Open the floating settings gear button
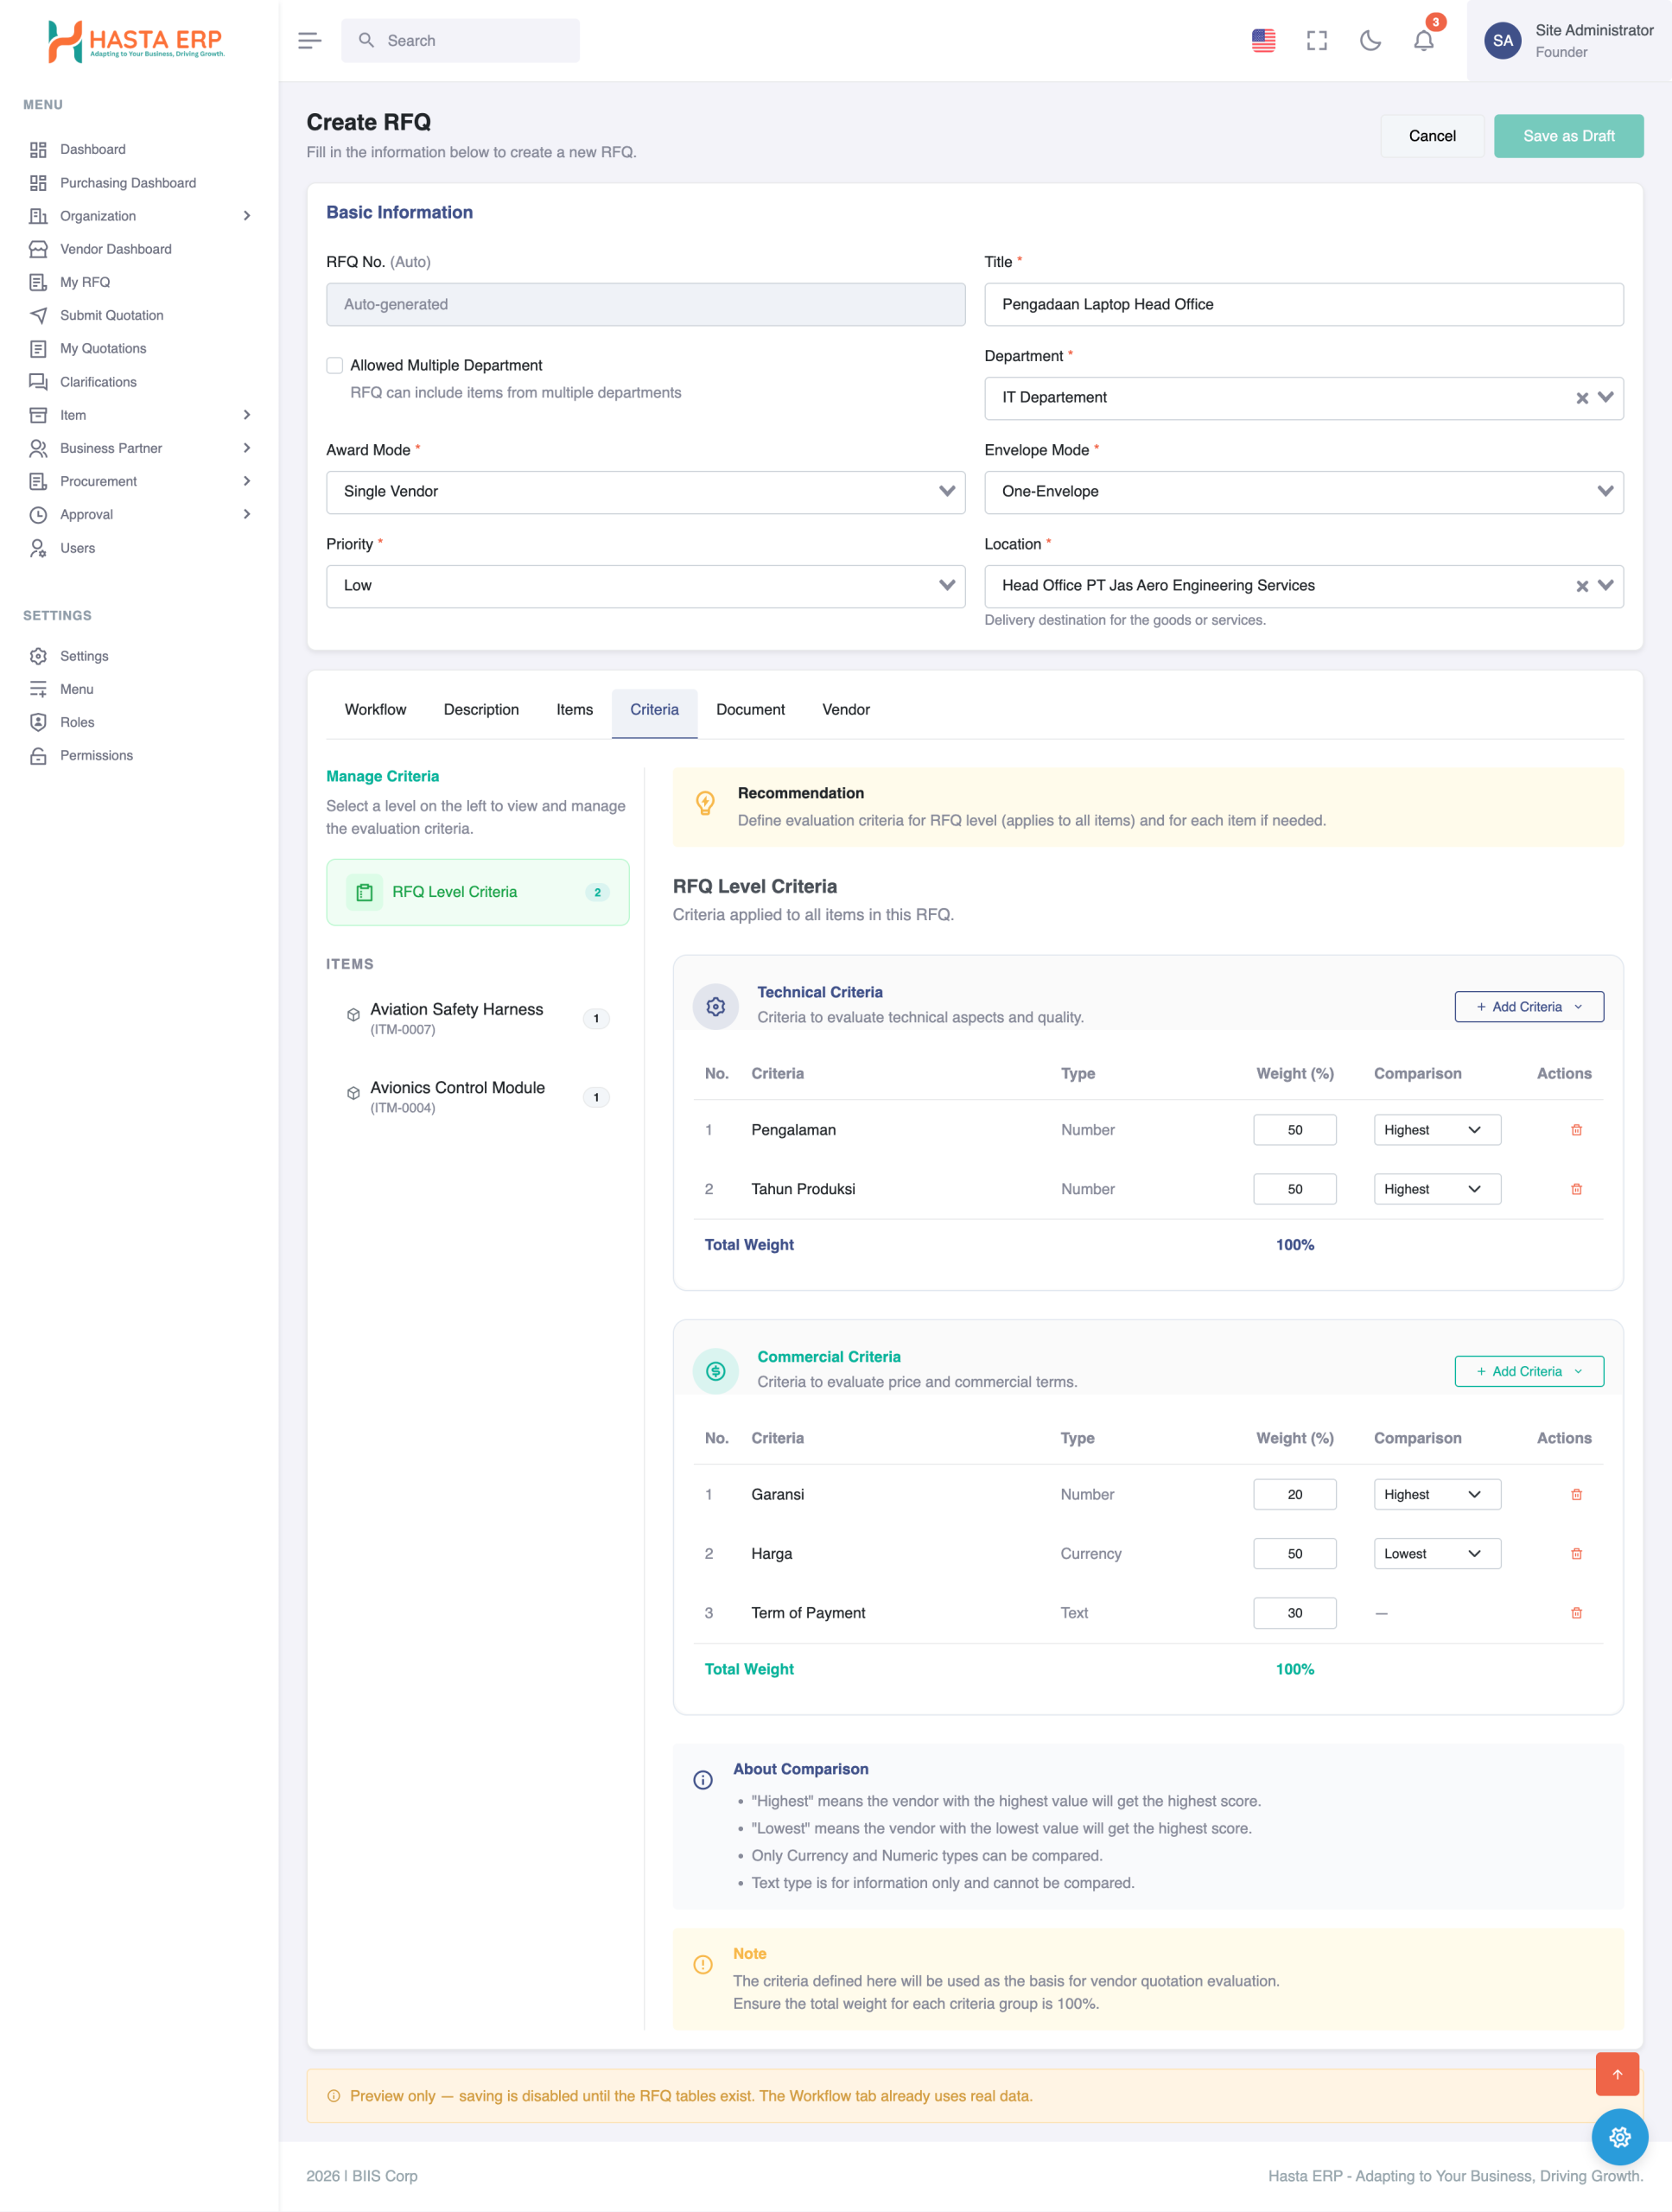The height and width of the screenshot is (2212, 1672). tap(1619, 2138)
